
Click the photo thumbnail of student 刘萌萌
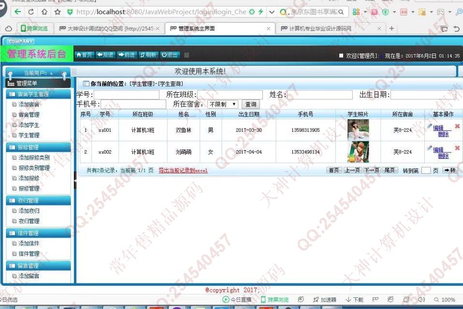358,152
